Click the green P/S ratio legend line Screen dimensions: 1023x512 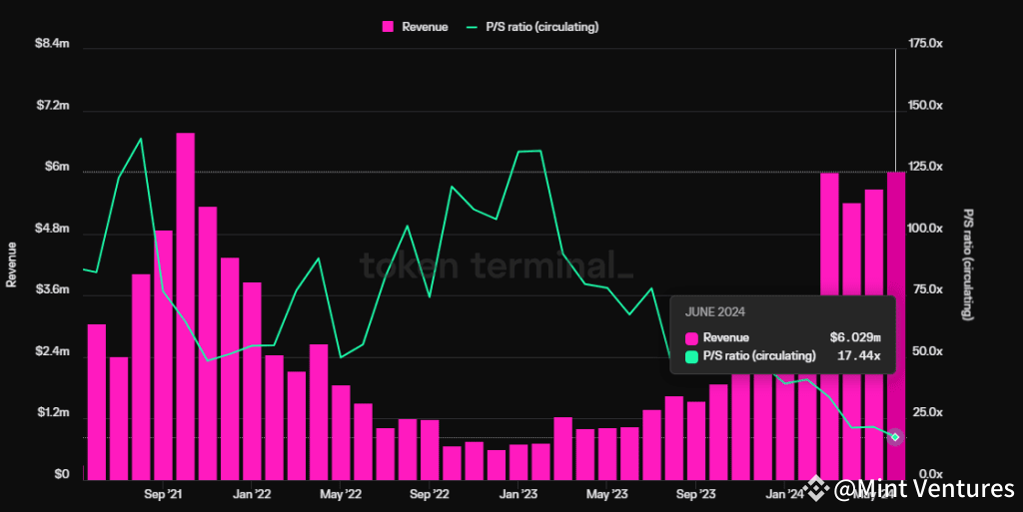pyautogui.click(x=474, y=27)
